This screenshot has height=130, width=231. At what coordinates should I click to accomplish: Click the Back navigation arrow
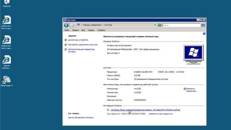66,25
